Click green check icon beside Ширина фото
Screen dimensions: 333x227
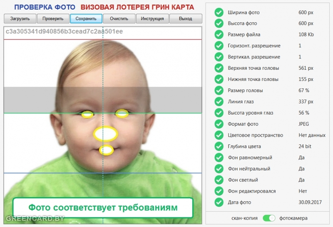pos(219,12)
